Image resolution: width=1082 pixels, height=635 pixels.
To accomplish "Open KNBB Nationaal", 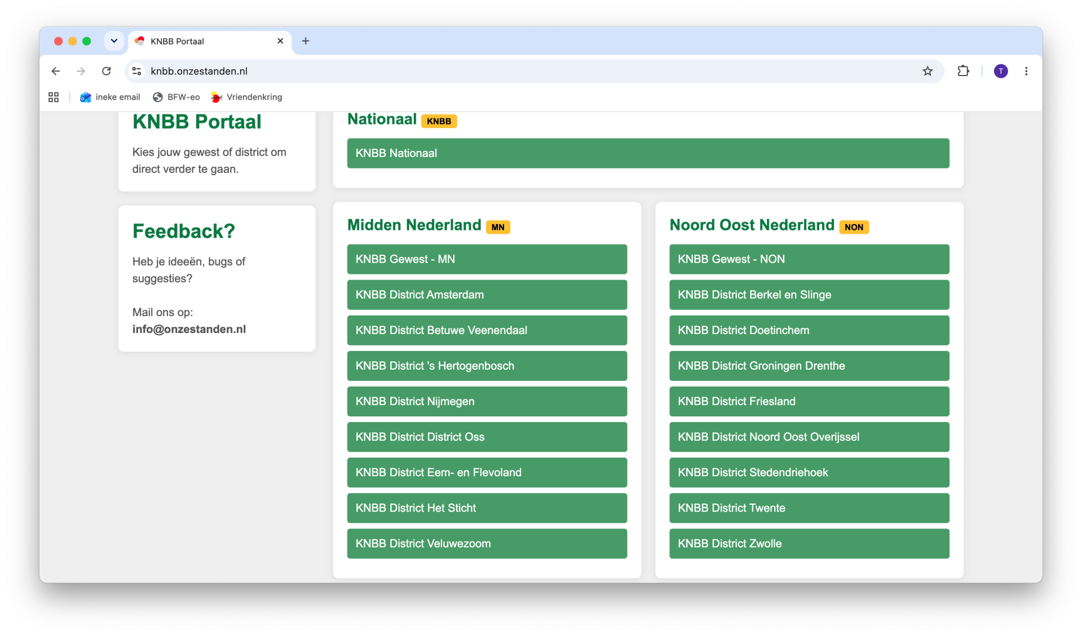I will point(648,153).
